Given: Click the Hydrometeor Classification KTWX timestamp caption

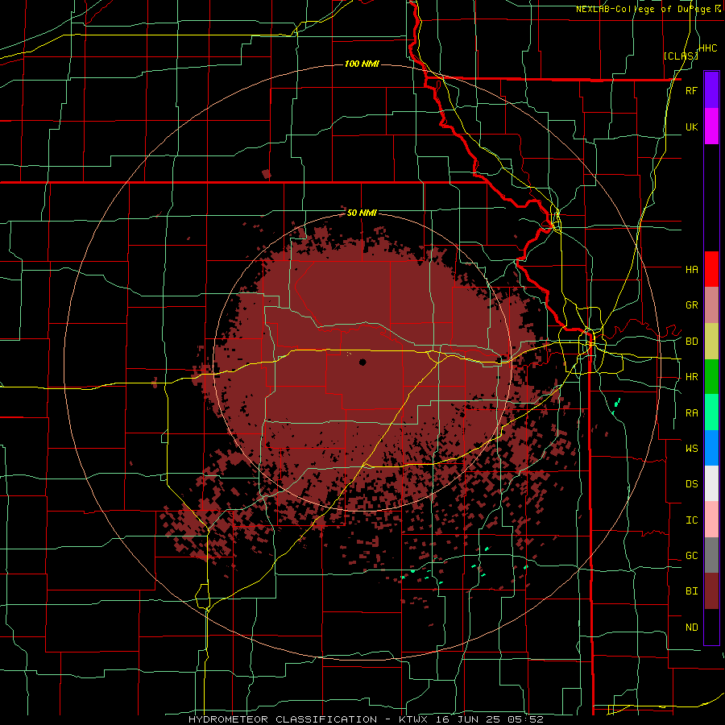Looking at the screenshot, I should (366, 719).
